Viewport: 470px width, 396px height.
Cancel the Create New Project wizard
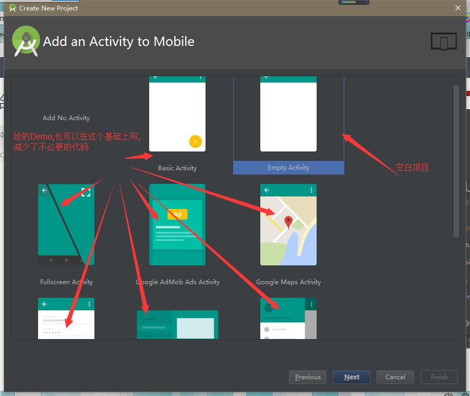point(395,377)
